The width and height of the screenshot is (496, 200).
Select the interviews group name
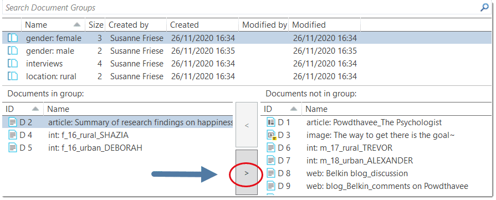pyautogui.click(x=44, y=64)
